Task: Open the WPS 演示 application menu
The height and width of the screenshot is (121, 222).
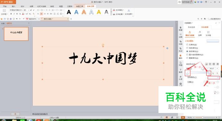Action: point(8,2)
